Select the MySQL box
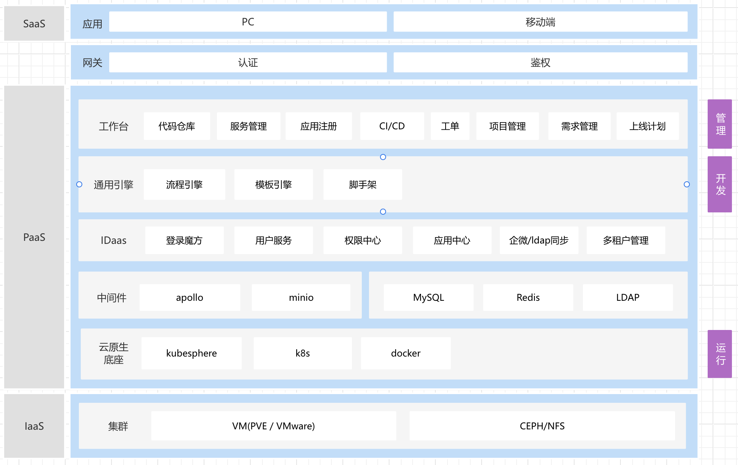The height and width of the screenshot is (465, 738). 429,297
